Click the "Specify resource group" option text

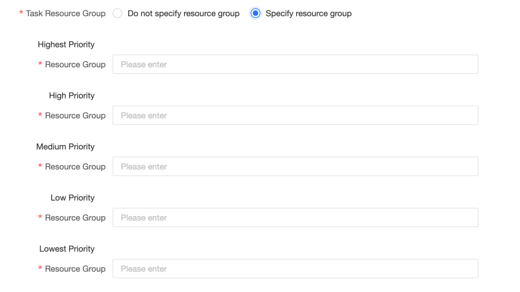[309, 13]
